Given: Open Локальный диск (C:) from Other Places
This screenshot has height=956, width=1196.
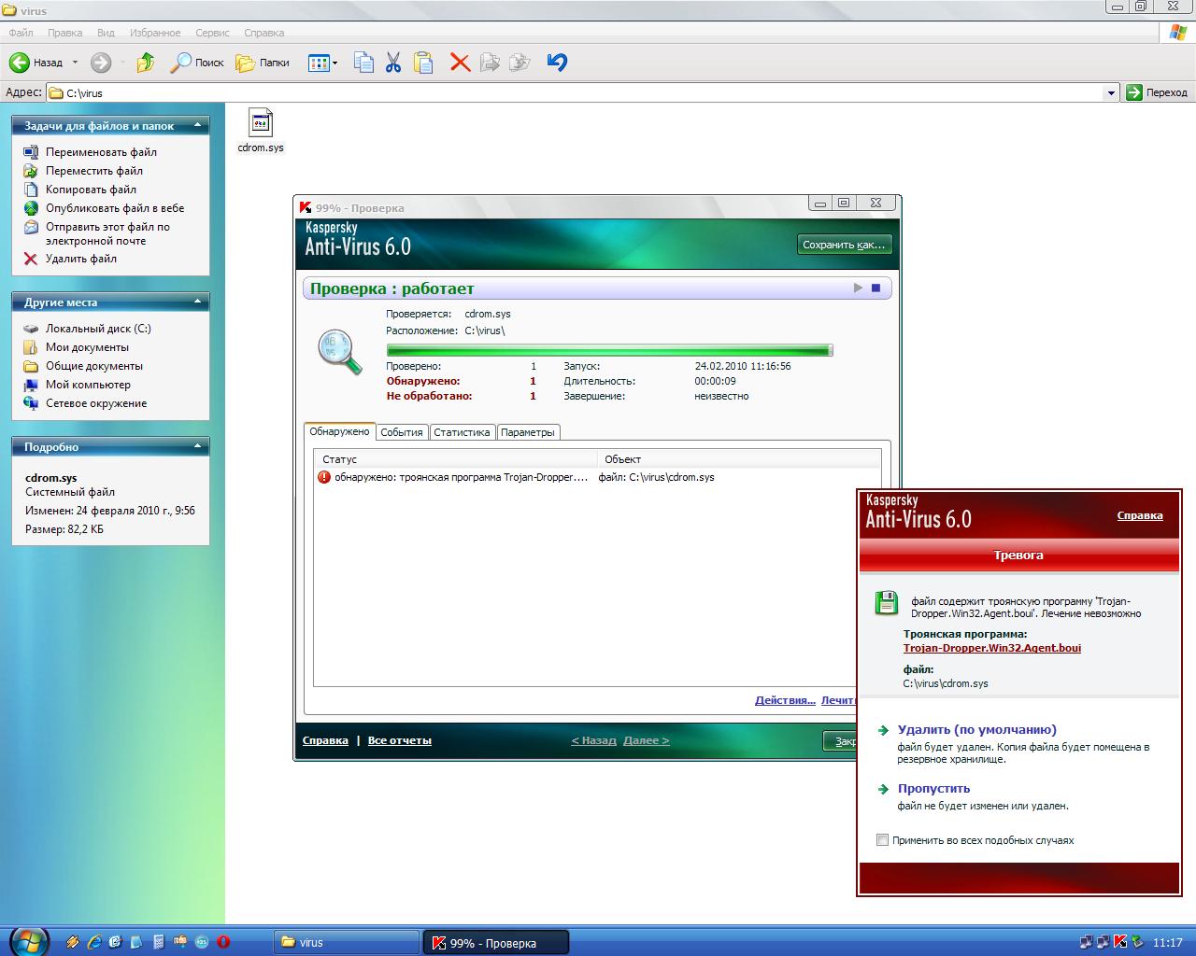Looking at the screenshot, I should pyautogui.click(x=98, y=329).
